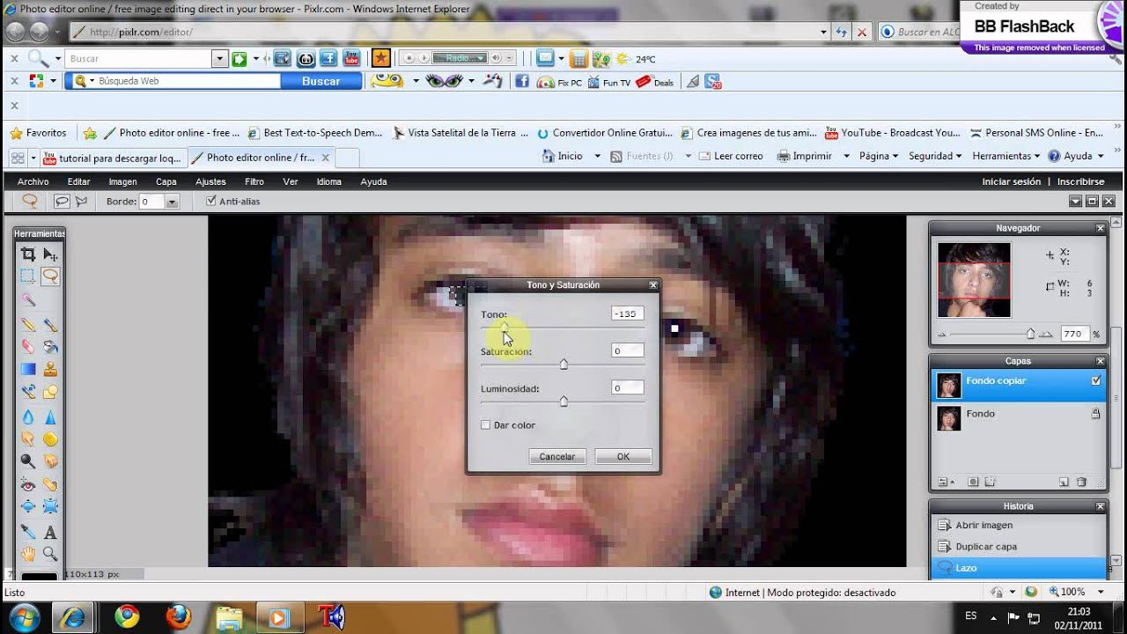Select the Dodge tool

[x=28, y=461]
